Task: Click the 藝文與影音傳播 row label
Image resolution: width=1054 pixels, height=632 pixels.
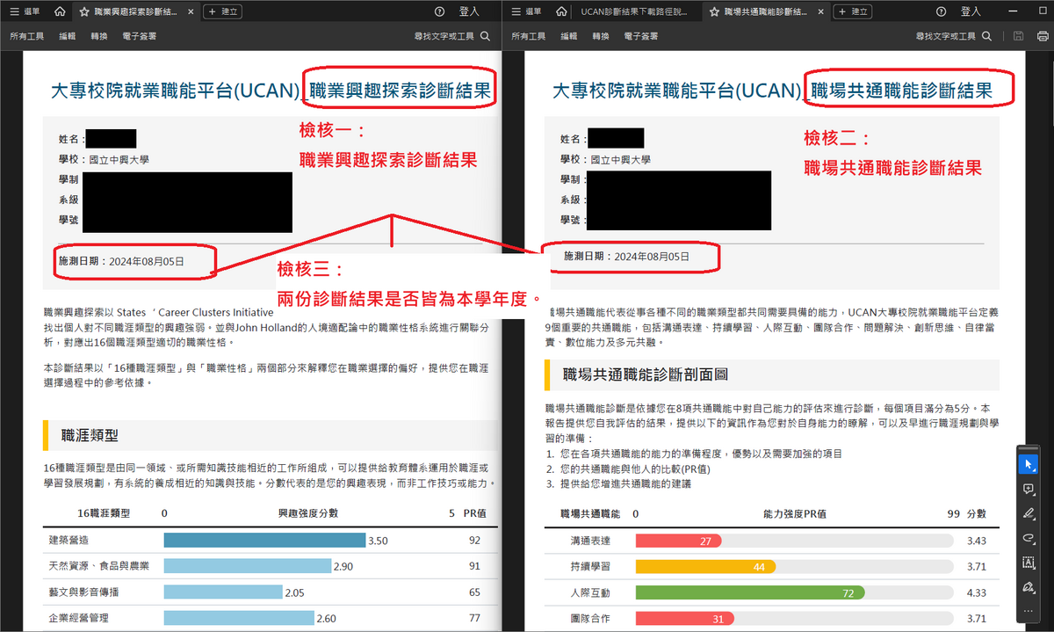Action: (x=84, y=592)
